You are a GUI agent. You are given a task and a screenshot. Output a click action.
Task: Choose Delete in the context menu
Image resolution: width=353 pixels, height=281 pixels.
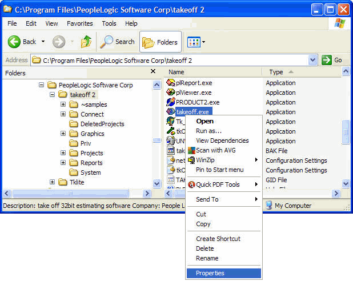[224, 248]
